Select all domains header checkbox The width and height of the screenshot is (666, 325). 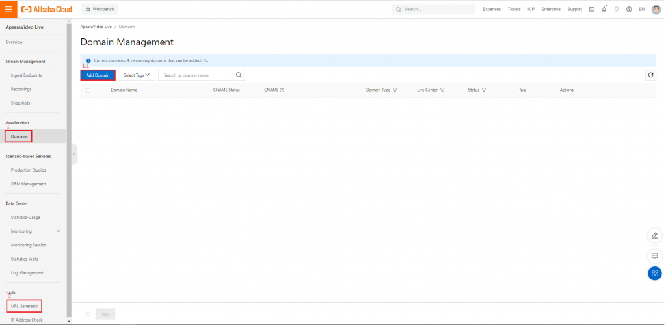tap(88, 90)
